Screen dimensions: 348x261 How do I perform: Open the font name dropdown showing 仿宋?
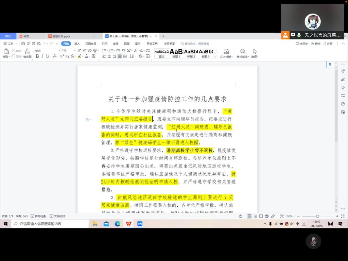click(47, 51)
